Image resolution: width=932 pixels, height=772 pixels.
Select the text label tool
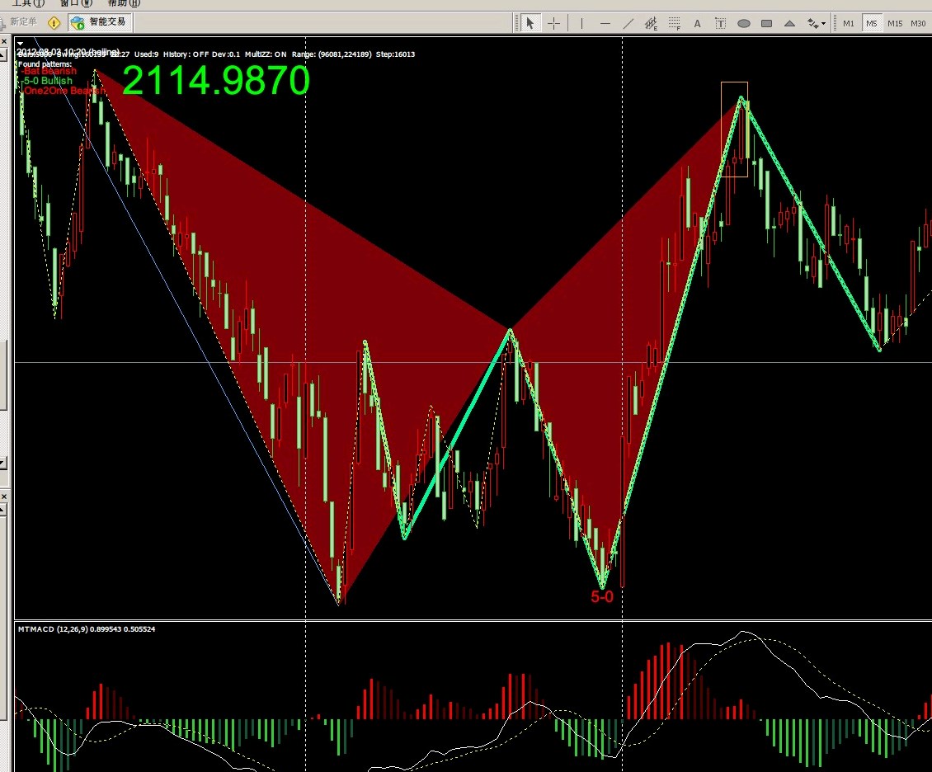tap(720, 23)
